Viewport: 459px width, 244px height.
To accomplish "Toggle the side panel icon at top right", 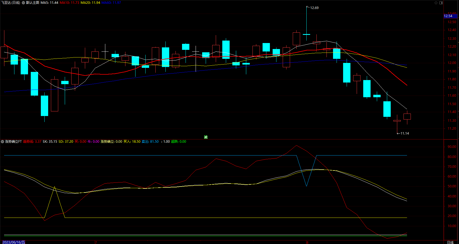I will (x=441, y=3).
